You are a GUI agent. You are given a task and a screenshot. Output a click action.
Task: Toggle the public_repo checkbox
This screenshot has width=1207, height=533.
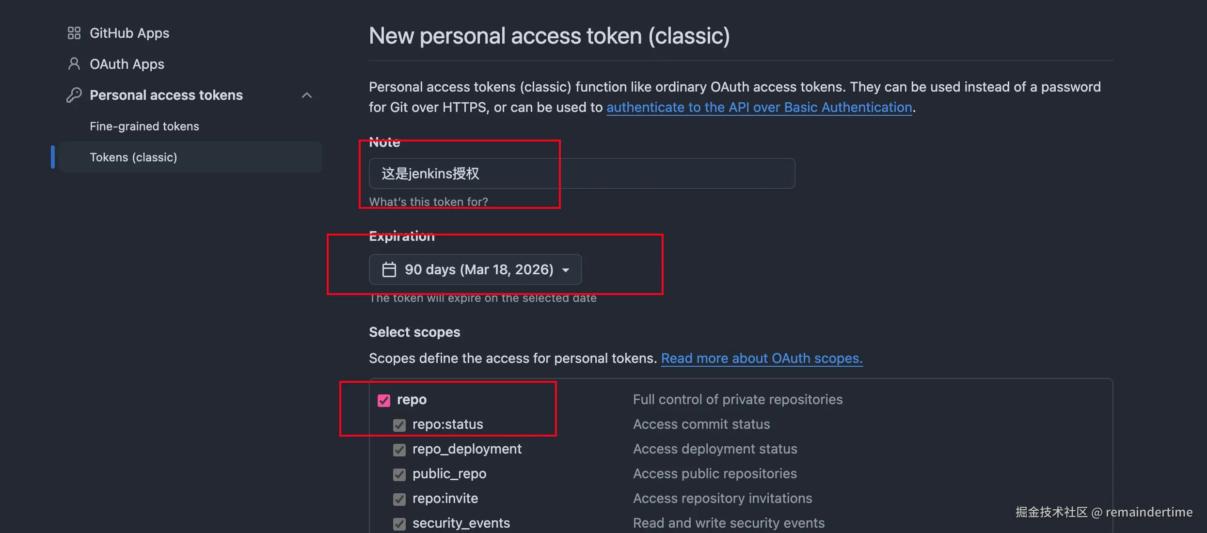[399, 474]
